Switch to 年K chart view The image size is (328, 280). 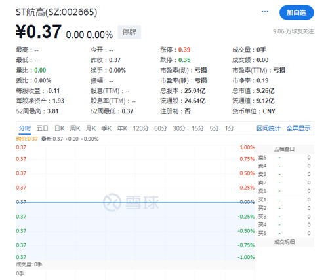click(x=122, y=128)
